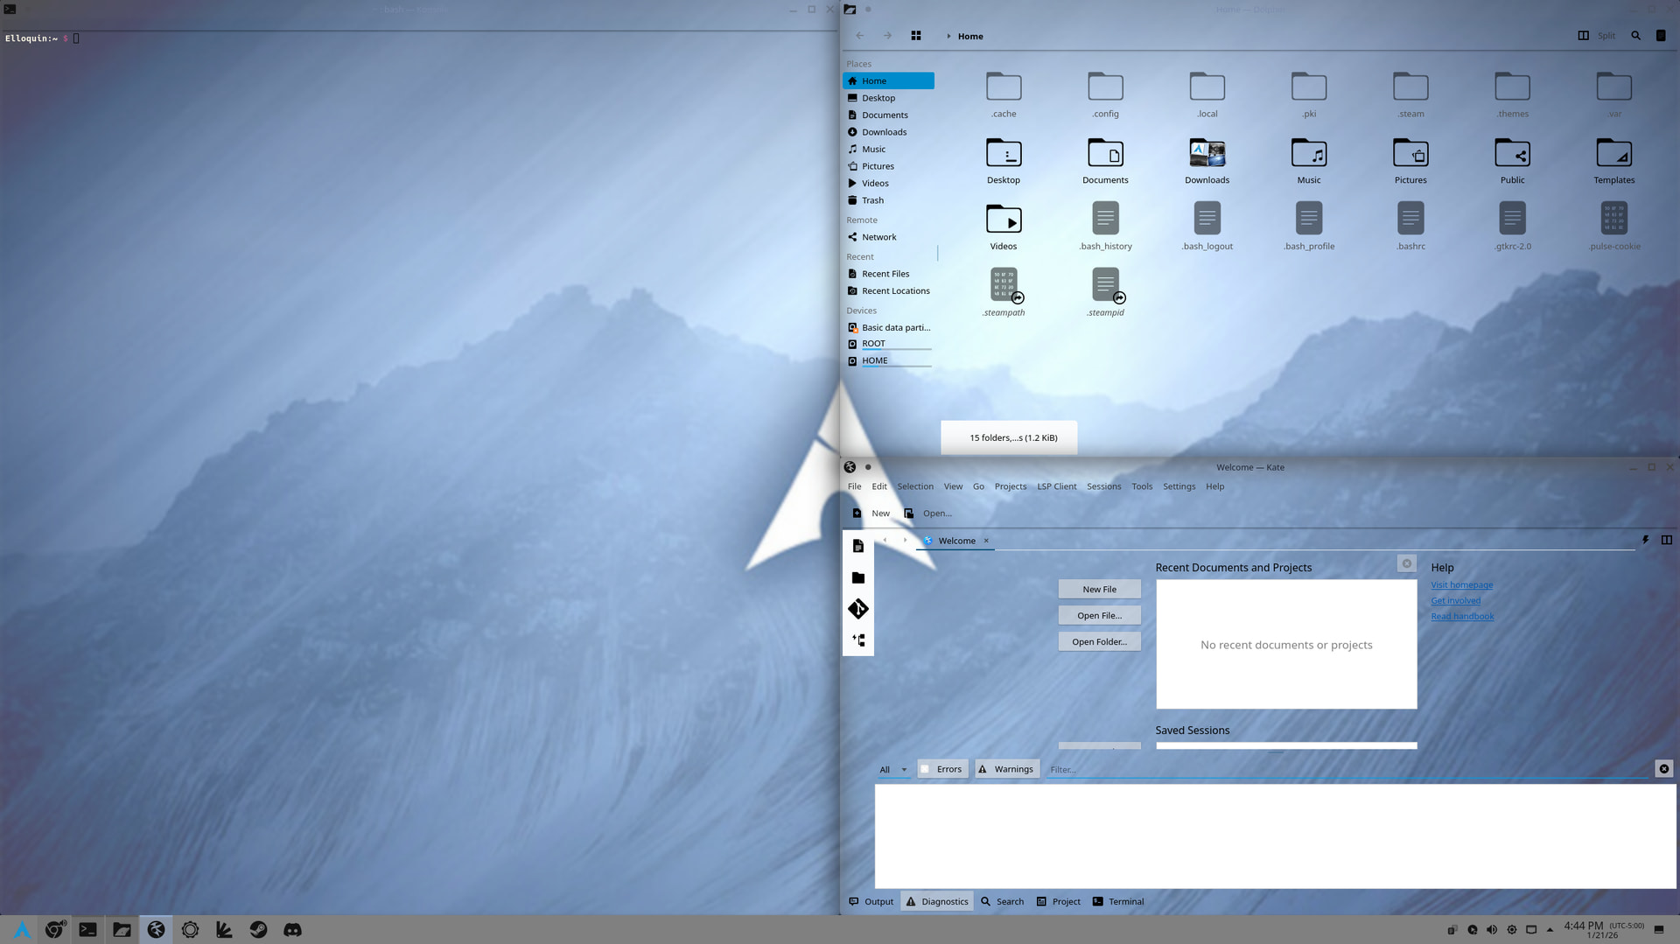Toggle Split view in Dolphin
Viewport: 1680px width, 944px height.
click(x=1598, y=36)
